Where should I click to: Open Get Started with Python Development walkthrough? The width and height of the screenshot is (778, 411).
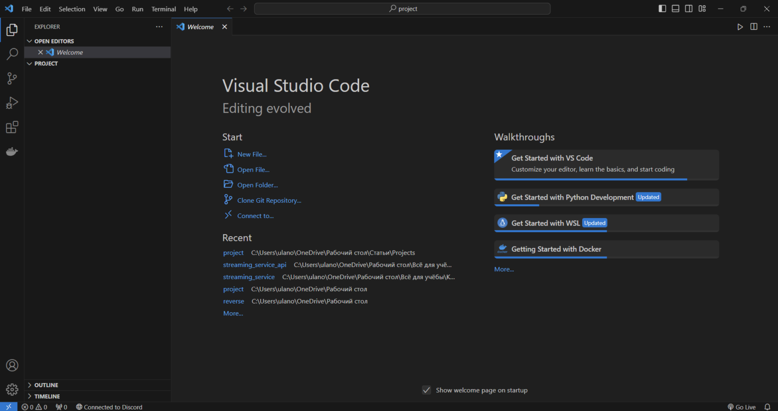(x=607, y=198)
